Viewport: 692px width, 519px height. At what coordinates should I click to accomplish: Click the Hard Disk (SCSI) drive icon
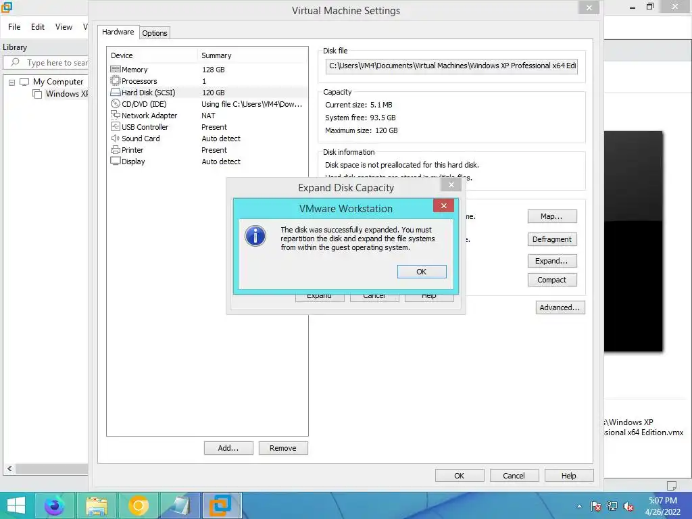[115, 92]
